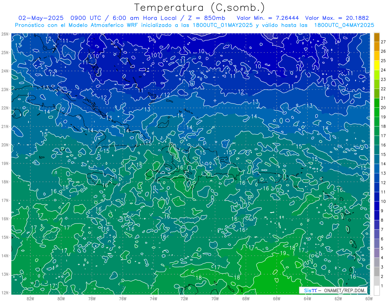Click the "21N" latitude axis label
The height and width of the screenshot is (303, 392).
[x=5, y=126]
